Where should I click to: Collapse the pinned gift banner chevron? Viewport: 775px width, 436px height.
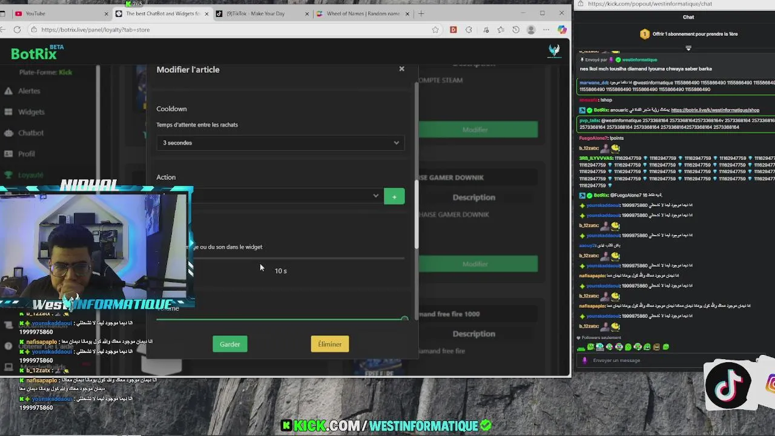pyautogui.click(x=688, y=48)
